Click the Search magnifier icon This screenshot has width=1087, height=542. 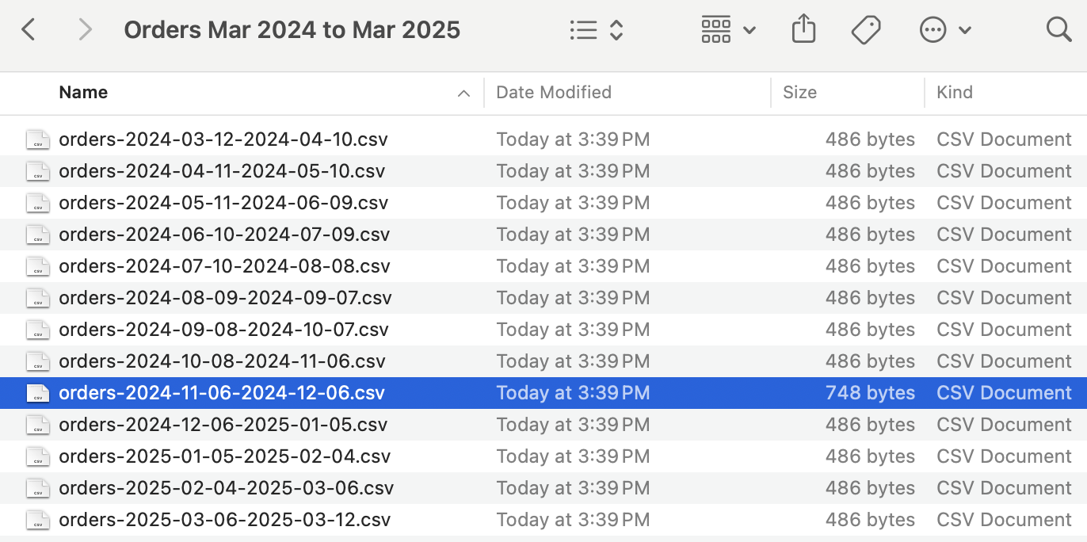tap(1058, 30)
